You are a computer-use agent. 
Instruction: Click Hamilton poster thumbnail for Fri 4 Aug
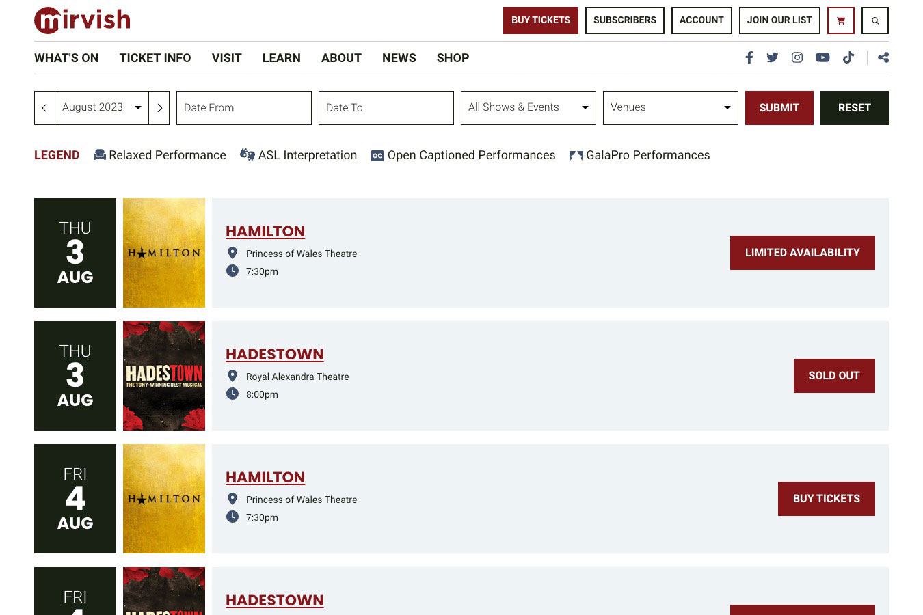(164, 499)
